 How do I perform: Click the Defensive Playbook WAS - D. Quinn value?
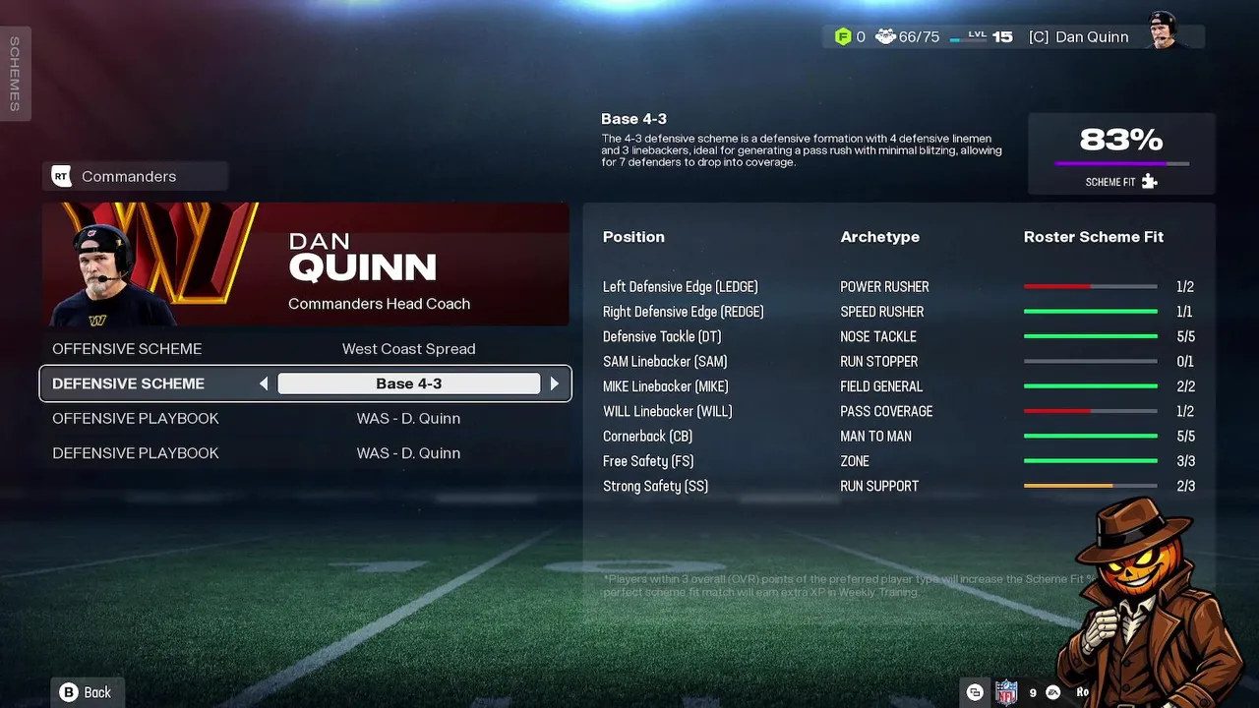click(409, 453)
